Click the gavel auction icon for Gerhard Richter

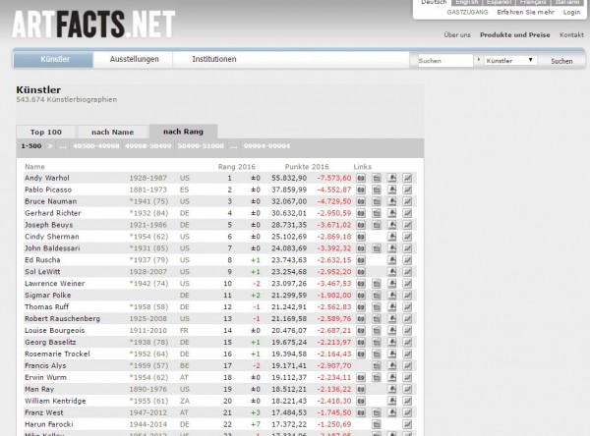[x=391, y=213]
